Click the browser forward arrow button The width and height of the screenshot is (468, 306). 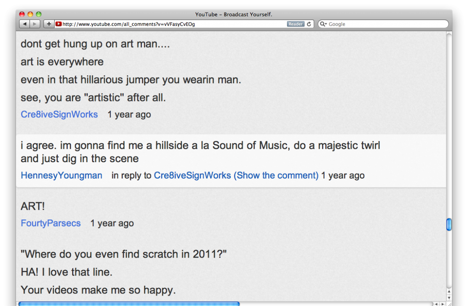pyautogui.click(x=35, y=24)
